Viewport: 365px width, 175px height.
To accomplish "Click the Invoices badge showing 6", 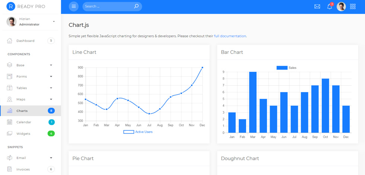I will tap(51, 169).
